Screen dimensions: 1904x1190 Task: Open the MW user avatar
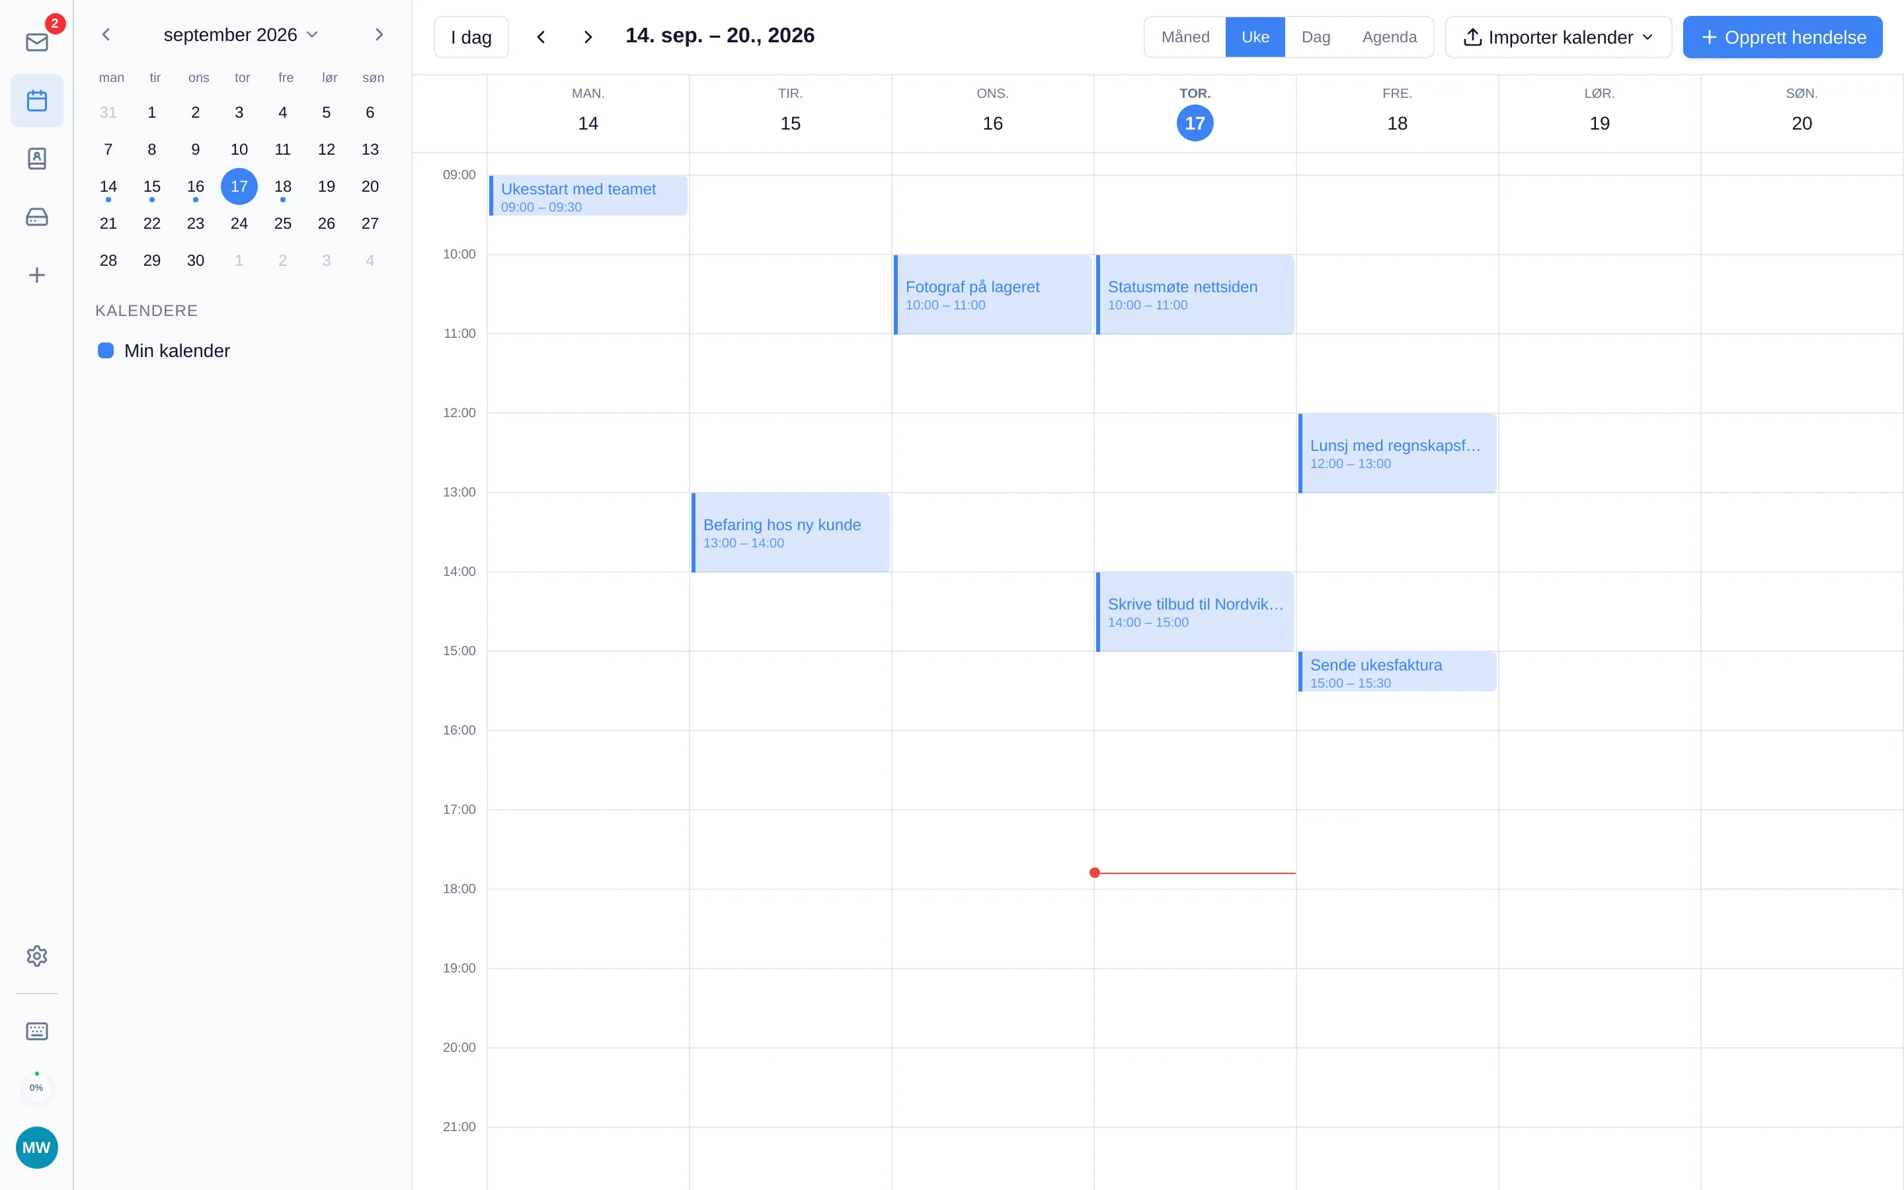[x=36, y=1148]
